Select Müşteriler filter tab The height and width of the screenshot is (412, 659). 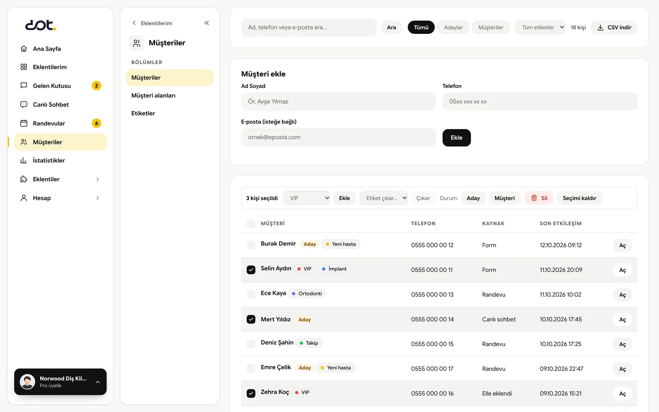tap(491, 27)
